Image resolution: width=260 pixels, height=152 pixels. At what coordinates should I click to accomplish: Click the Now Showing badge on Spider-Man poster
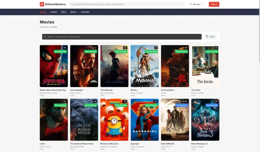pos(60,52)
